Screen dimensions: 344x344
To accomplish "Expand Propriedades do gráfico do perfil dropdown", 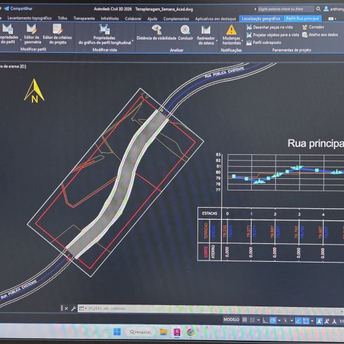I will pos(133,41).
